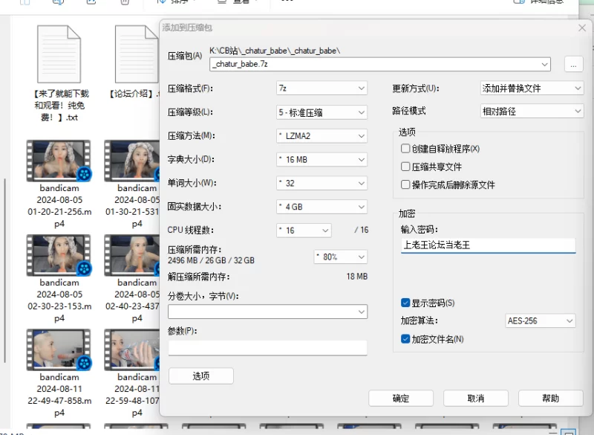The height and width of the screenshot is (435, 594).
Task: Uncheck the 显示密码 checkbox
Action: click(x=405, y=303)
